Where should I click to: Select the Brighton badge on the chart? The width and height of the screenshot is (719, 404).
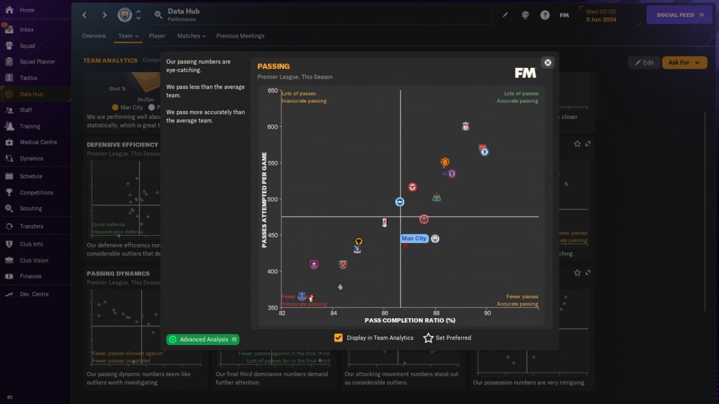[400, 201]
